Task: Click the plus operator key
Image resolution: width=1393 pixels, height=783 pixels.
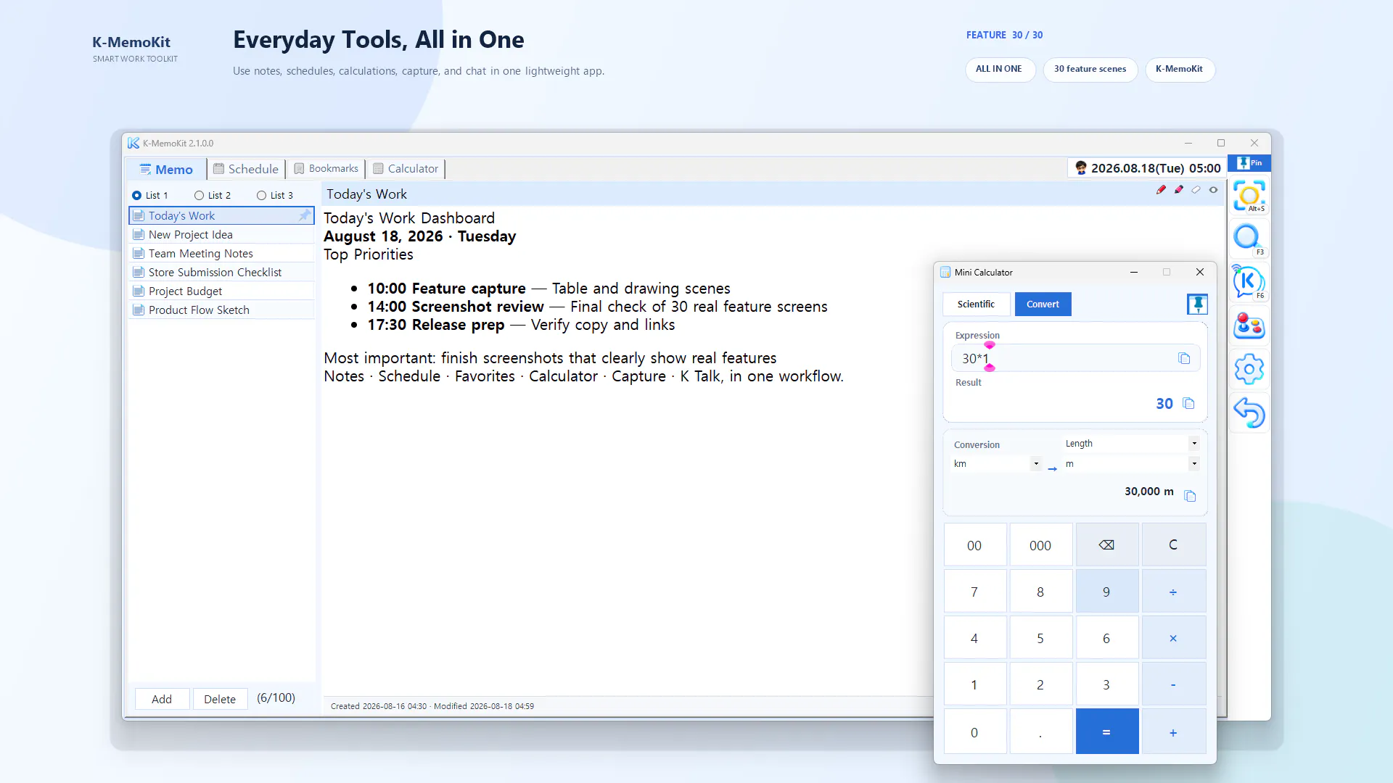Action: [x=1173, y=732]
